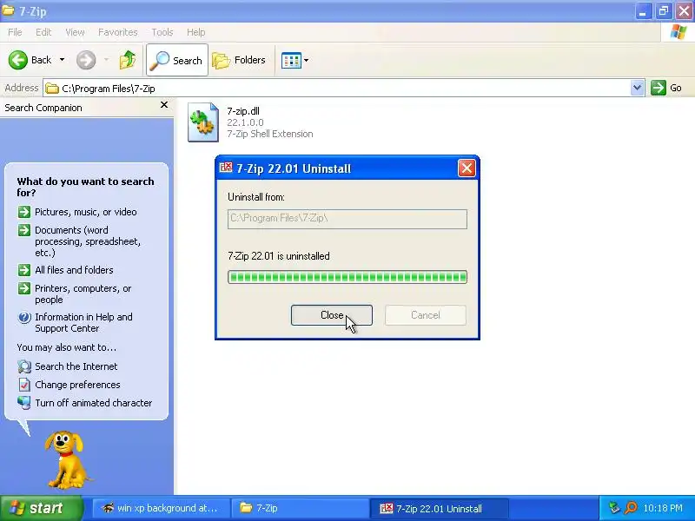Close the Search Companion pane
The image size is (695, 521).
point(164,105)
